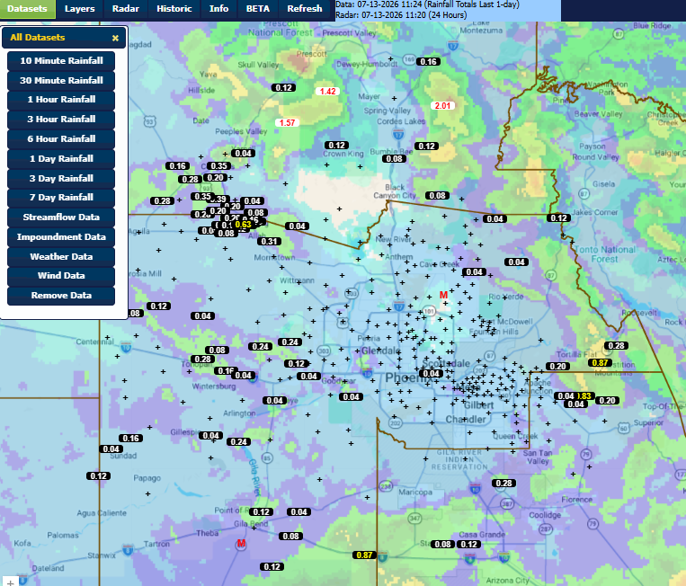Viewport: 686px width, 586px height.
Task: Show Weather Data
Action: click(61, 257)
